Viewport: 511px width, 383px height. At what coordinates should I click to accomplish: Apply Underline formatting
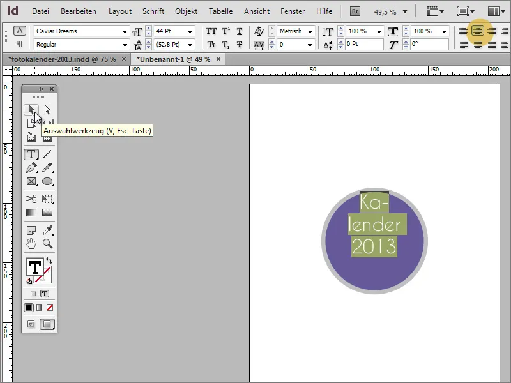pos(240,31)
